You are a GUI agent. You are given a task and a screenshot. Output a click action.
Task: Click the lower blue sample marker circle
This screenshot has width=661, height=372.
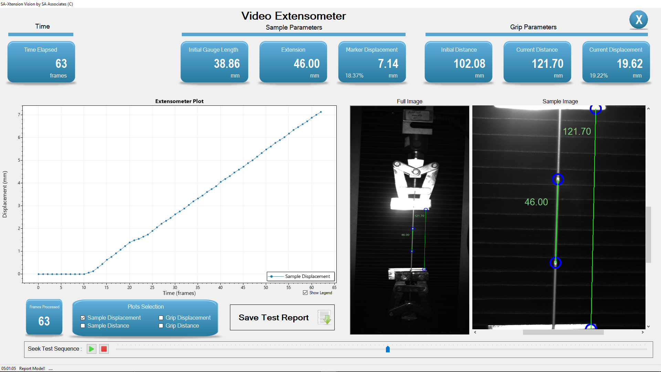tap(555, 262)
